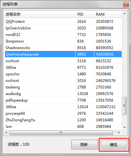Click PID cell 836
131x156 pixels.
click(x=80, y=41)
